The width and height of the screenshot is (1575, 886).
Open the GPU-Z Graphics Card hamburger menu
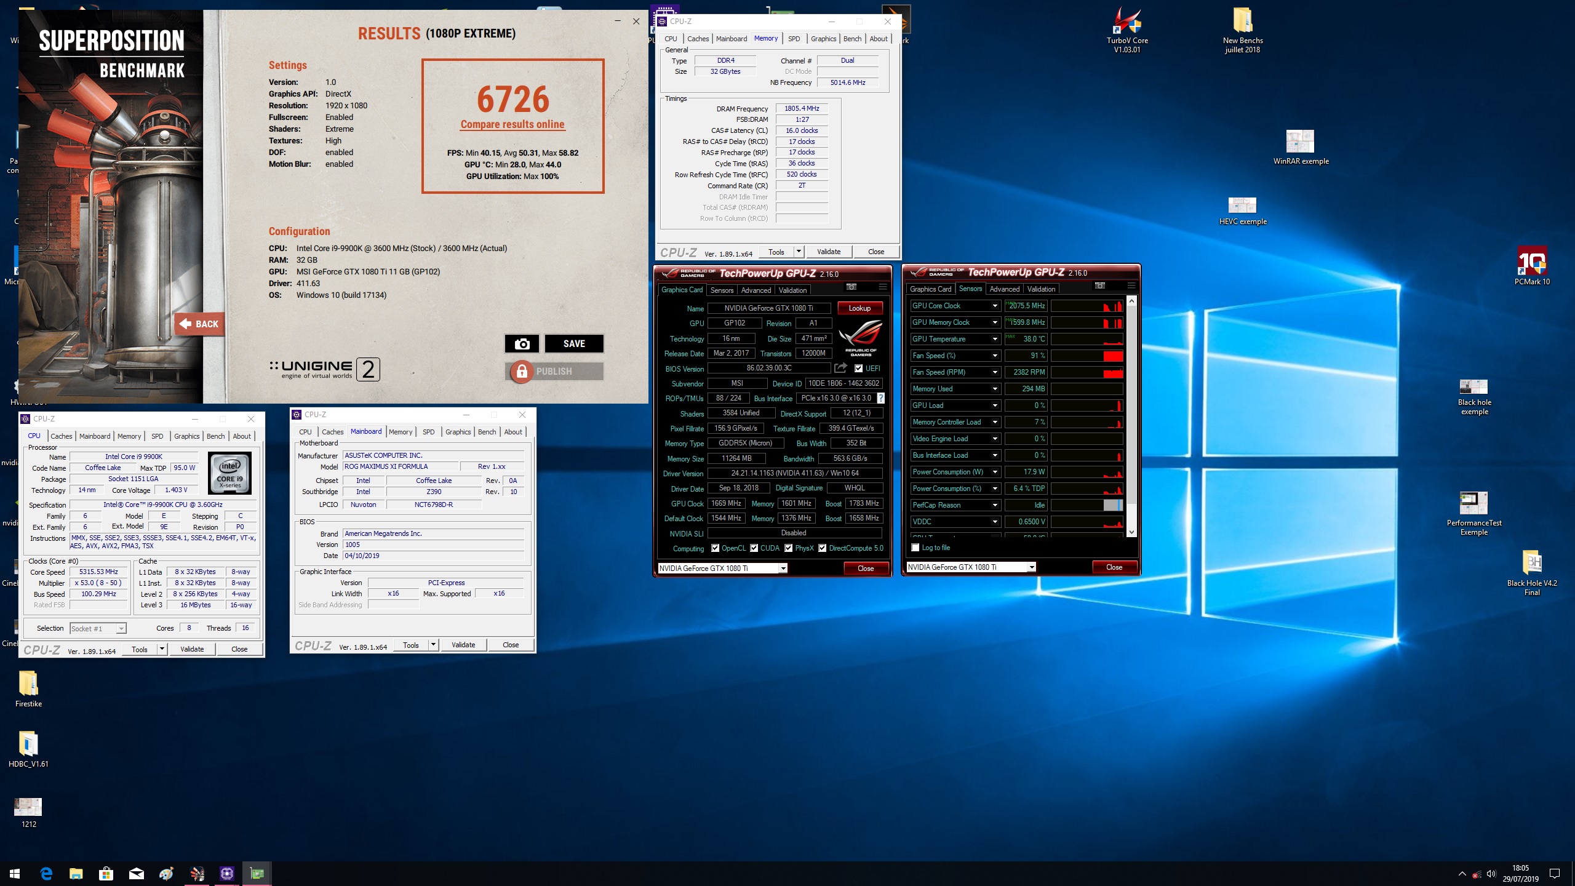[x=883, y=287]
